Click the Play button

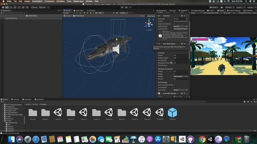[122, 7]
